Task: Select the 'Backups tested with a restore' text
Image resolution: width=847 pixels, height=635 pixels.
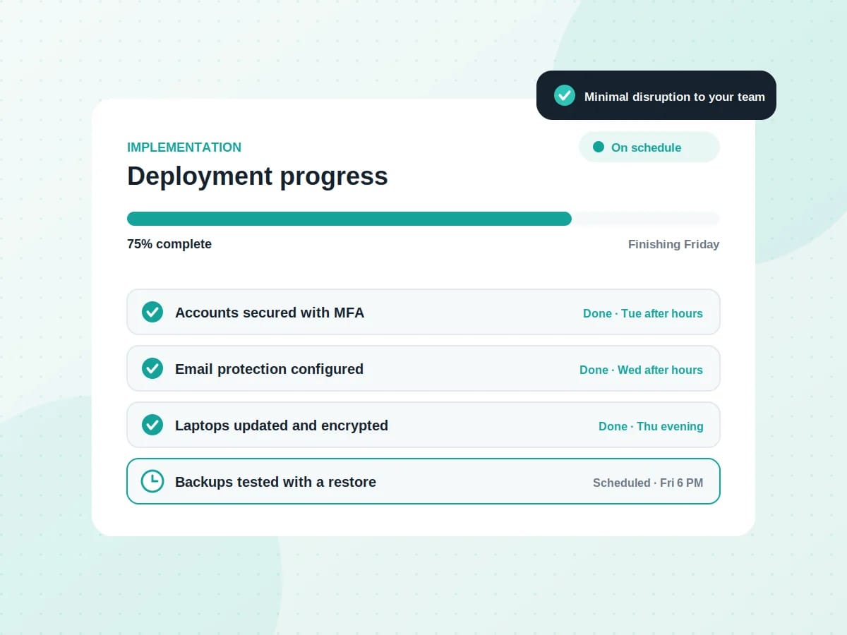Action: [275, 482]
